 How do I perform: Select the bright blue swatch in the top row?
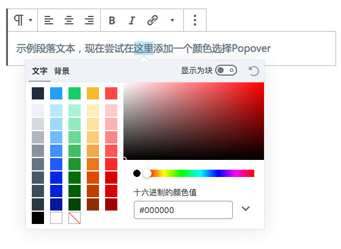[x=56, y=93]
